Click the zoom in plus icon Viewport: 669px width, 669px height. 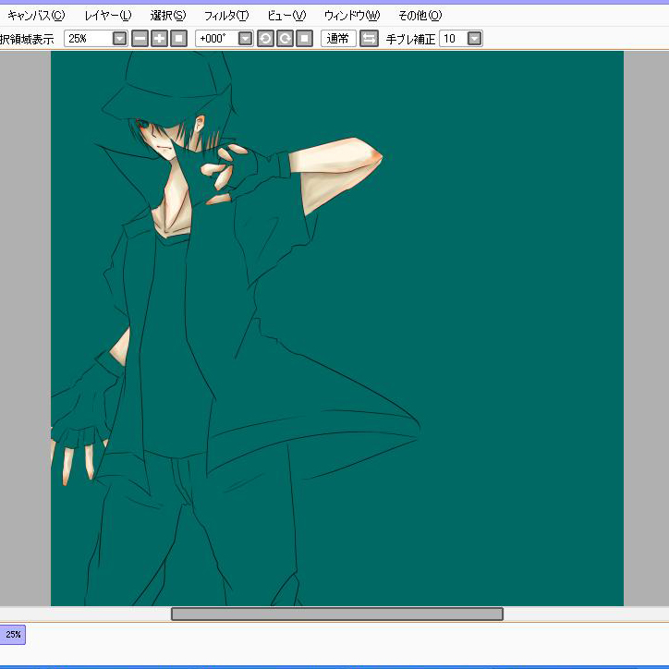159,39
